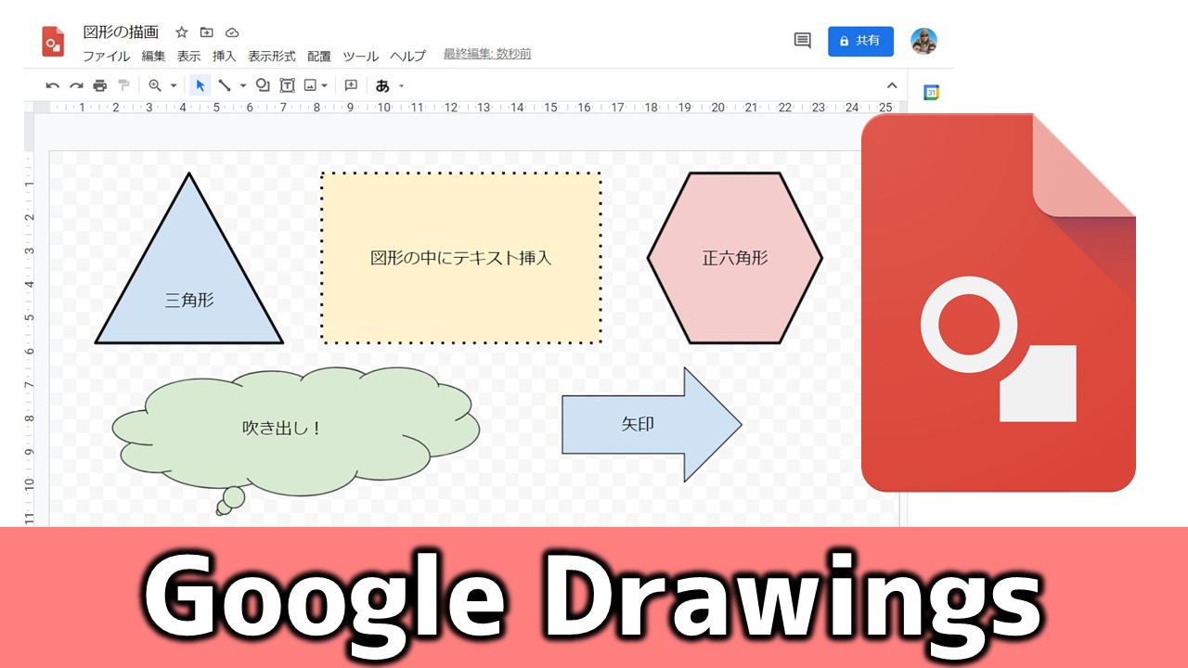1188x668 pixels.
Task: Star the document 図形の描画
Action: (x=182, y=32)
